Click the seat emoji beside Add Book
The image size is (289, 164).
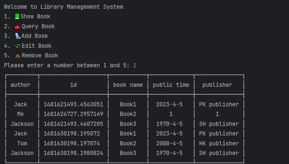[18, 36]
